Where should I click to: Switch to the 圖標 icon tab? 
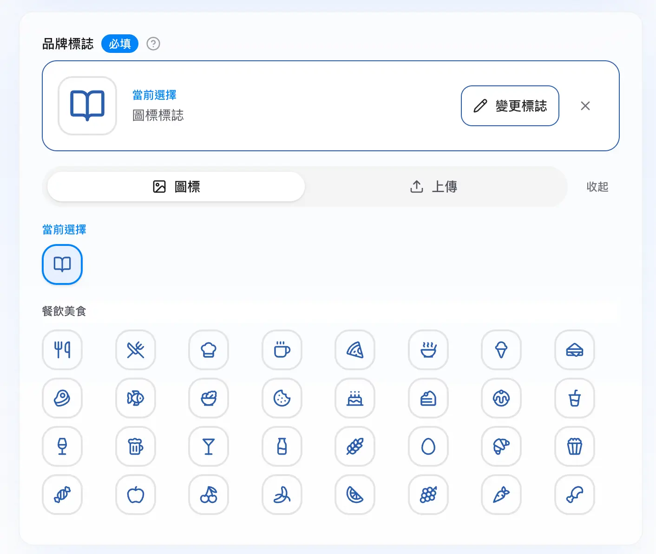[176, 187]
